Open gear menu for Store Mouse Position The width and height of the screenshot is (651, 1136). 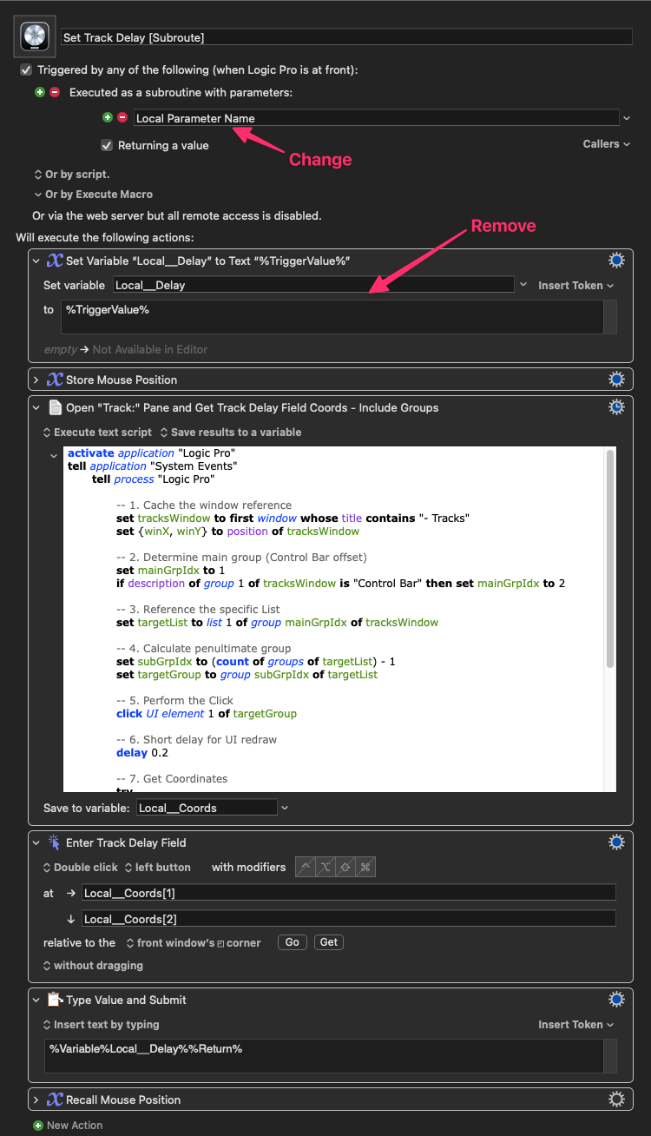[x=616, y=380]
